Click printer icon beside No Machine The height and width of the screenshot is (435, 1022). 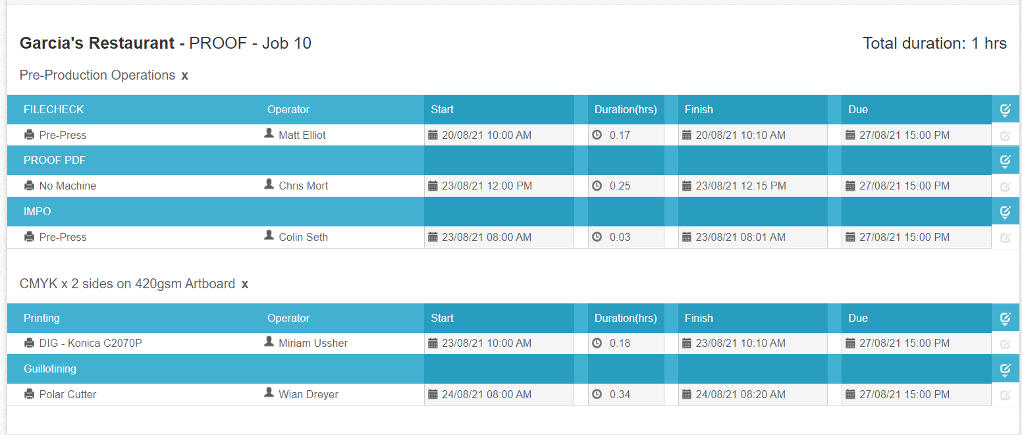pos(29,186)
